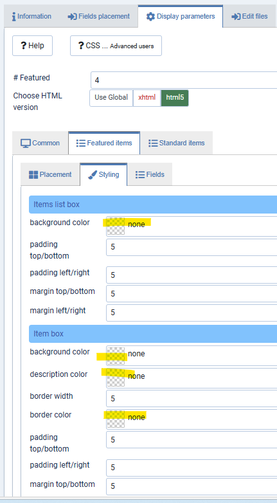This screenshot has width=277, height=503.
Task: Click the Styling paintbrush icon
Action: pos(93,175)
